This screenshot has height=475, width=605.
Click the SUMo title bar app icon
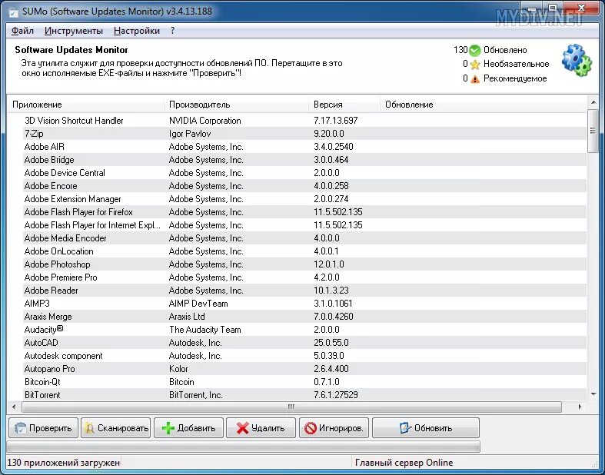point(13,12)
